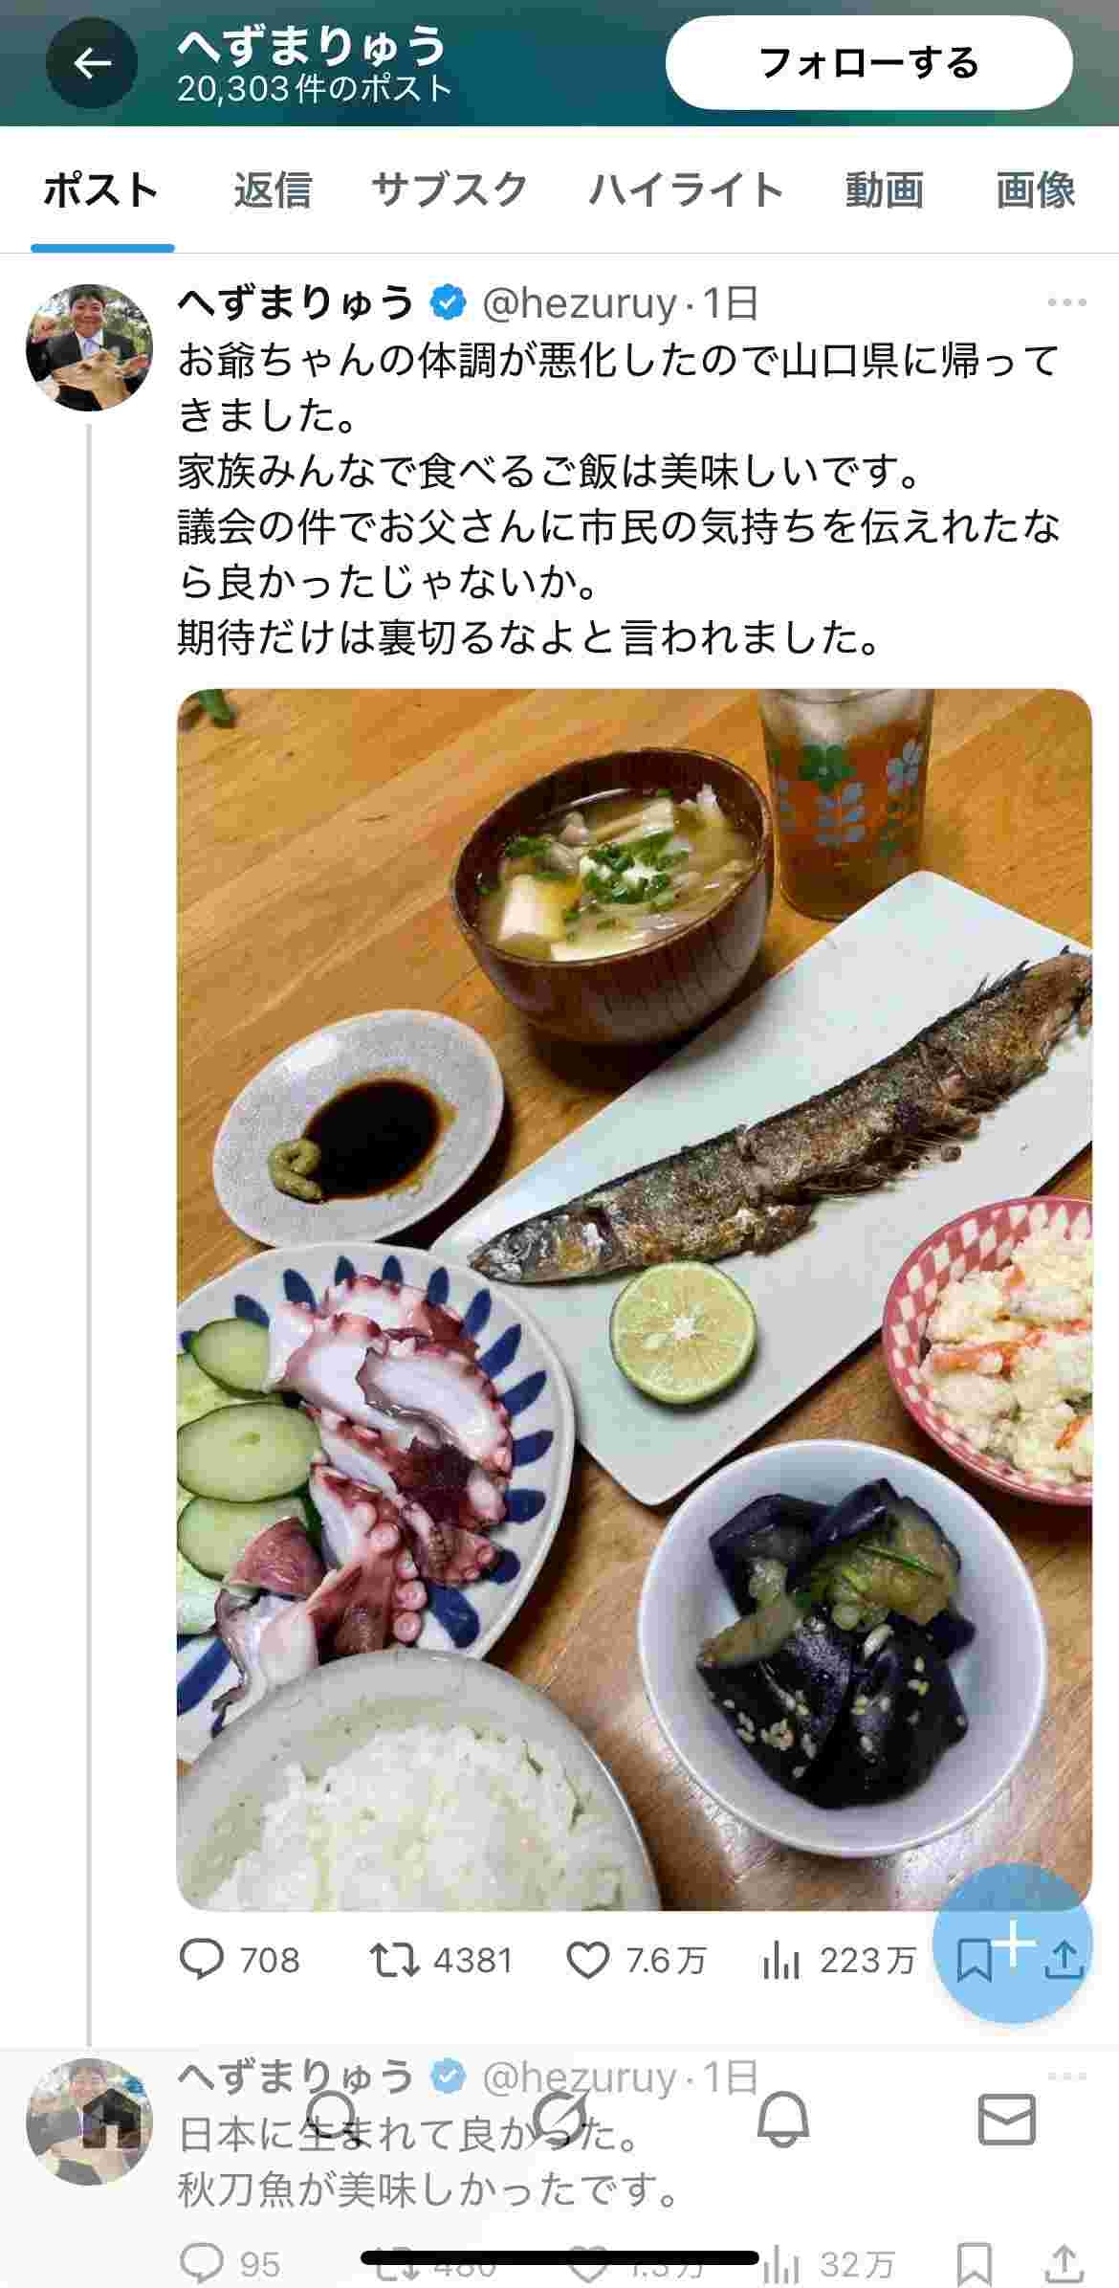1119x2288 pixels.
Task: Click the フォローする follow button
Action: (868, 63)
